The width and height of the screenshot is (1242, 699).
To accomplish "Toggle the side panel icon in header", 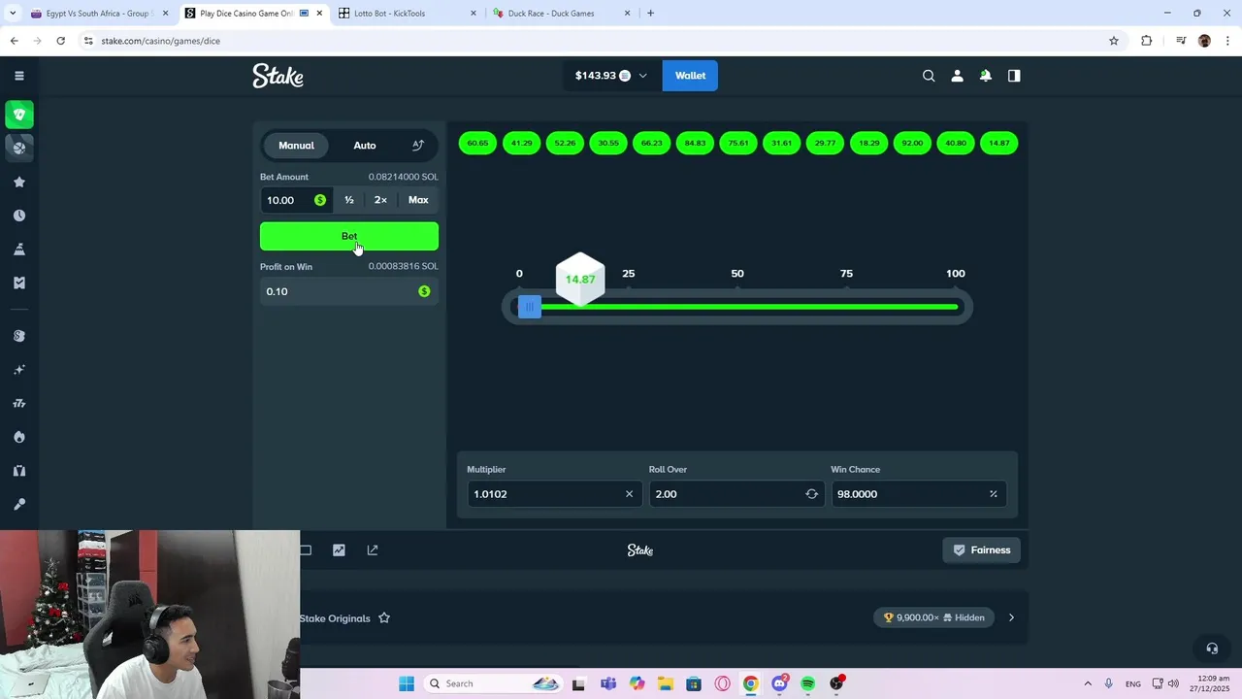I will tap(1014, 76).
